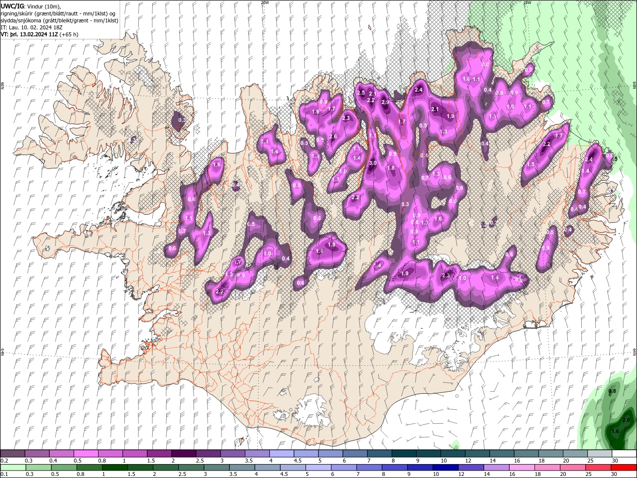Click the 'VT: þri. 13.02.2024 11Z (+65 h)' line

click(40, 34)
